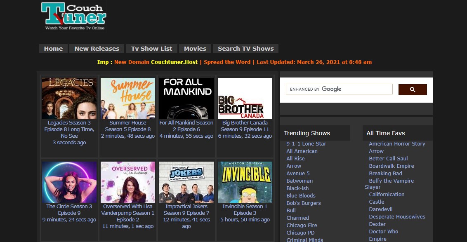Open the Impractical Jokers poster thumbnail
The image size is (467, 242).
[186, 182]
